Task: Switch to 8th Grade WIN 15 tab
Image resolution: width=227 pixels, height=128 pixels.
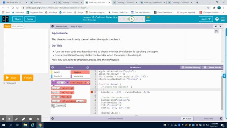Action: pyautogui.click(x=15, y=2)
